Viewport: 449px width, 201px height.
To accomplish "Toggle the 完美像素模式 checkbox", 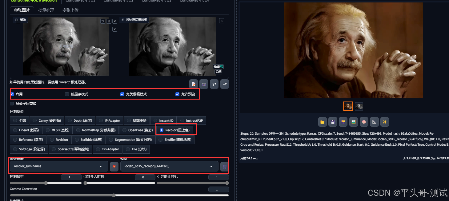I will [x=122, y=94].
